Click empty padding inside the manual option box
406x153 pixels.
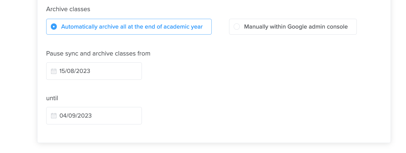[x=352, y=27]
